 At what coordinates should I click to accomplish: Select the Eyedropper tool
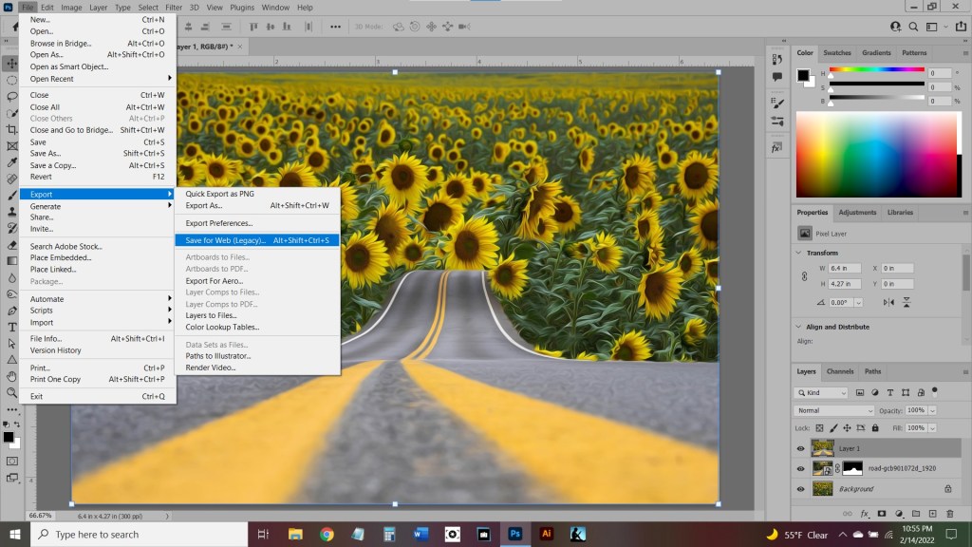click(11, 161)
